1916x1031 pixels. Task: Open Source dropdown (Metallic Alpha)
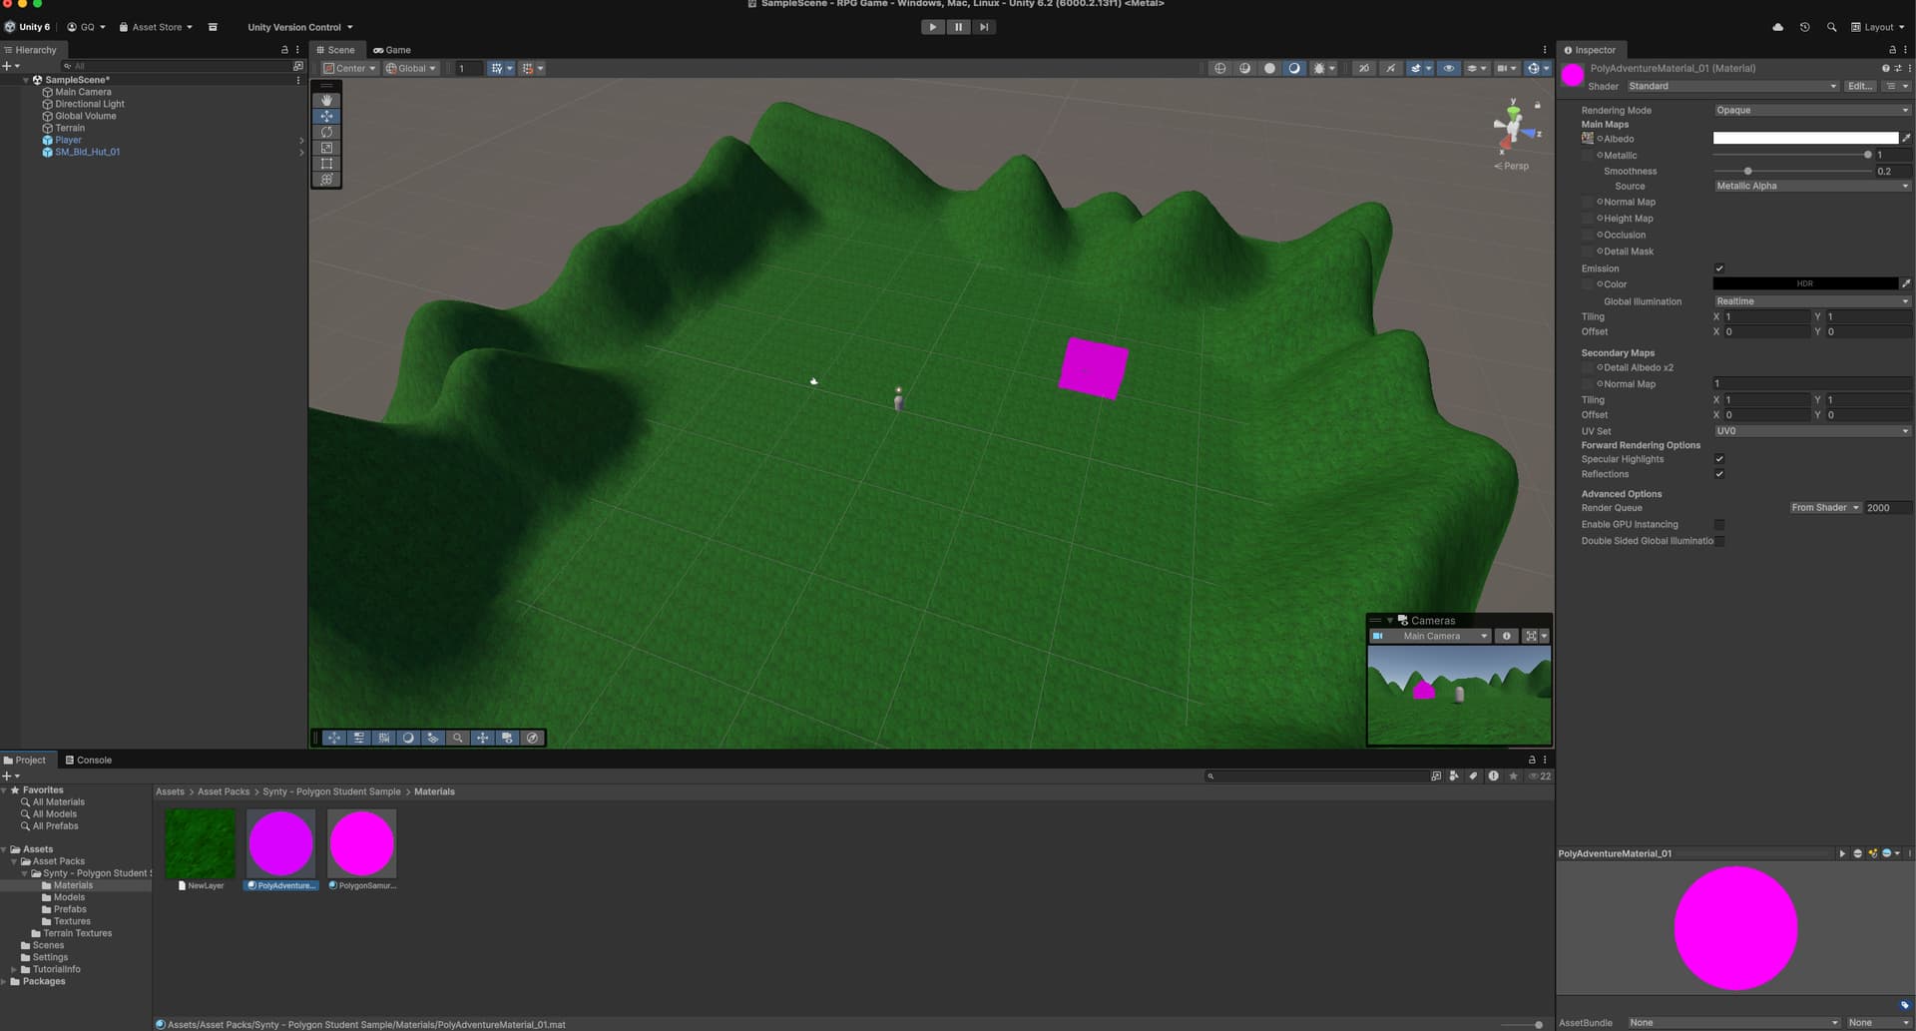(x=1812, y=186)
